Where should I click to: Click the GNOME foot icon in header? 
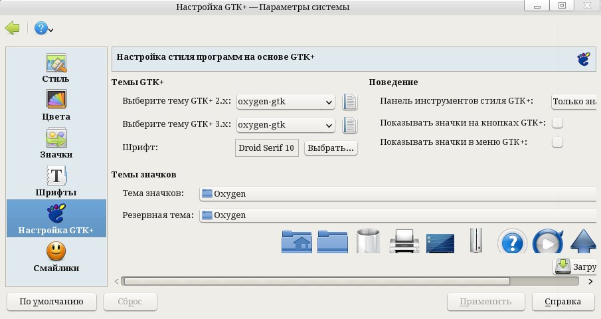[583, 58]
